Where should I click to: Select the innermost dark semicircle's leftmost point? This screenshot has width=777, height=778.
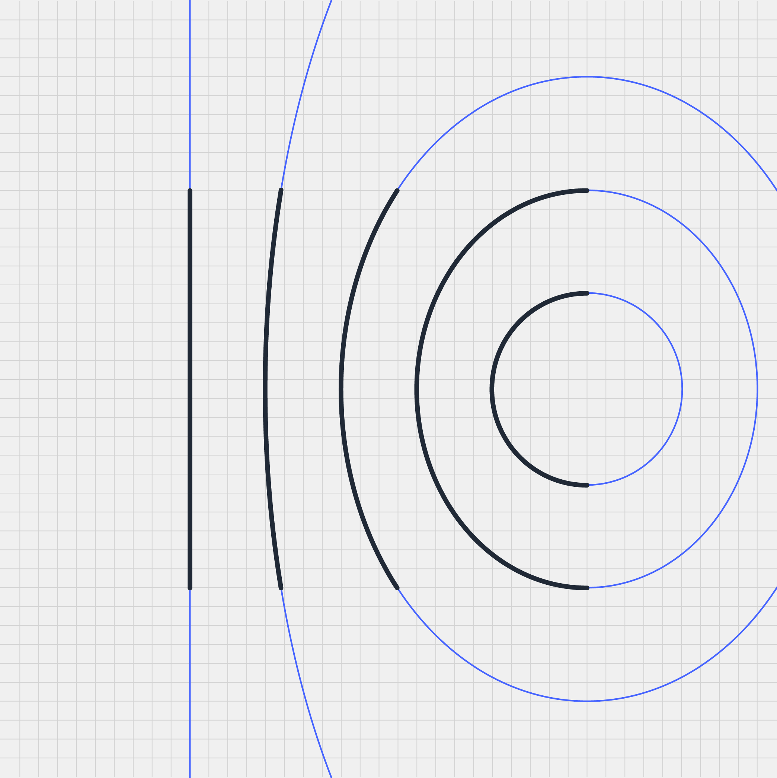492,389
